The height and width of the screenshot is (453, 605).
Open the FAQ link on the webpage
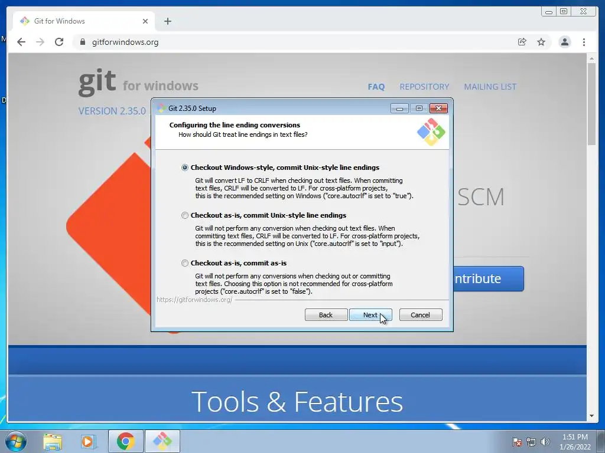coord(376,87)
